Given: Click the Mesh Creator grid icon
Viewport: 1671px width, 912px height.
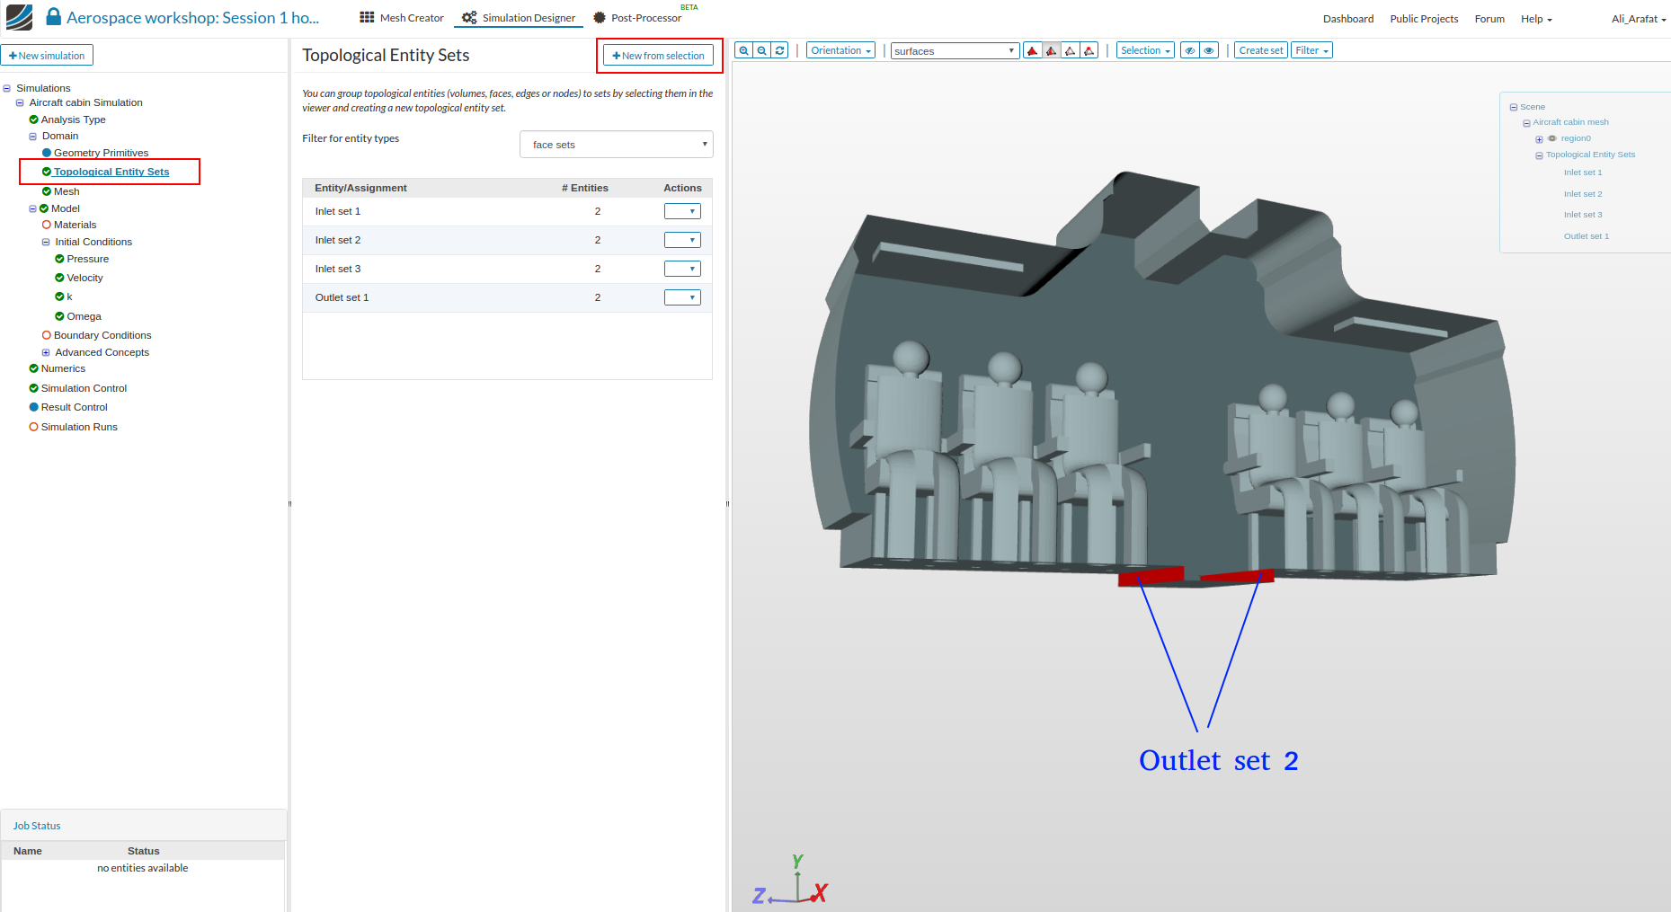Looking at the screenshot, I should point(367,18).
